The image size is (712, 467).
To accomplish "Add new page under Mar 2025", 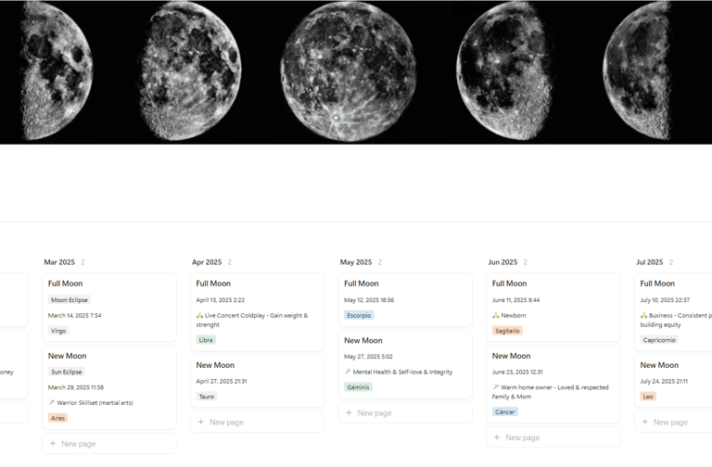I will (x=109, y=444).
